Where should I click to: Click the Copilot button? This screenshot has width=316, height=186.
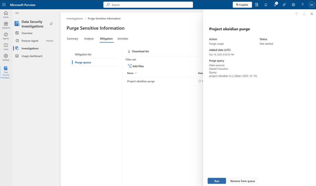pyautogui.click(x=242, y=5)
